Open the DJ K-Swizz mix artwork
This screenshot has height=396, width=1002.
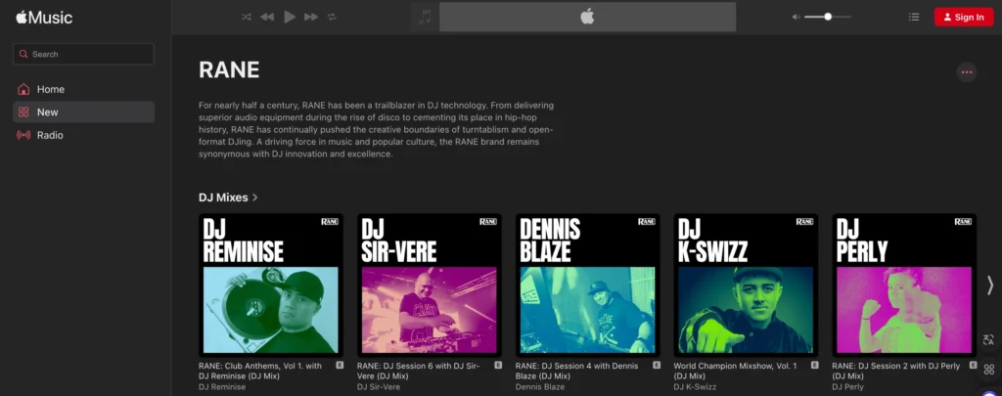[746, 285]
